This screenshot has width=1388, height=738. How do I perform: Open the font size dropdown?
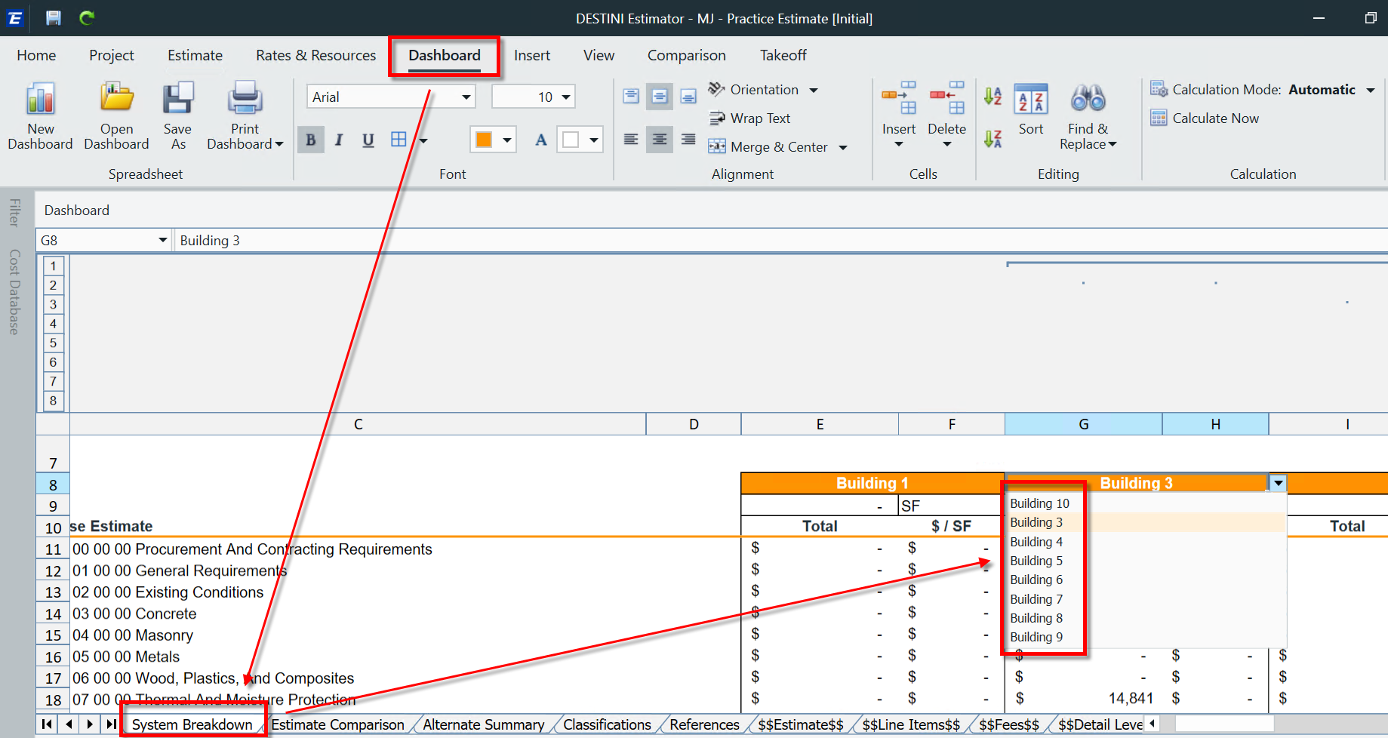(565, 97)
